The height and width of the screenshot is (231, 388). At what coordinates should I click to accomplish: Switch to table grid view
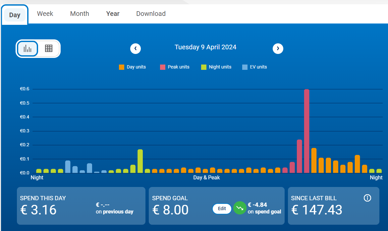pos(49,49)
